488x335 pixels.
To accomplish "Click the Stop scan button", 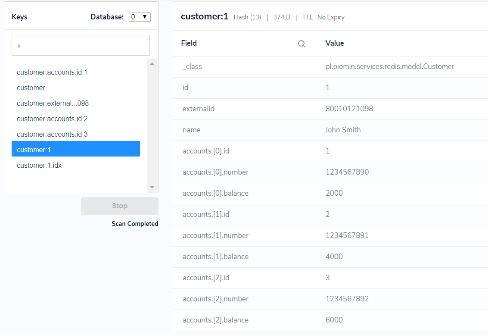I will click(x=119, y=206).
